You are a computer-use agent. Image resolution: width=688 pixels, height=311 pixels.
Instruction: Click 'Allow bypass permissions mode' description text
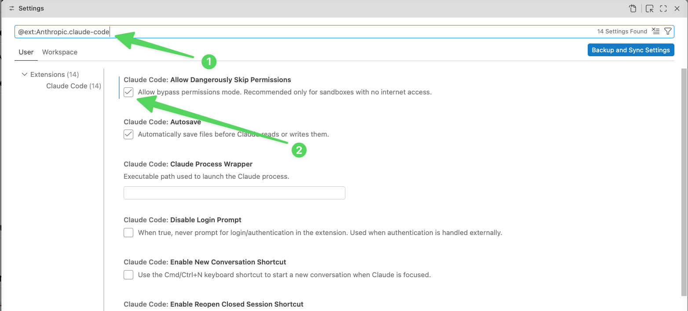coord(285,92)
